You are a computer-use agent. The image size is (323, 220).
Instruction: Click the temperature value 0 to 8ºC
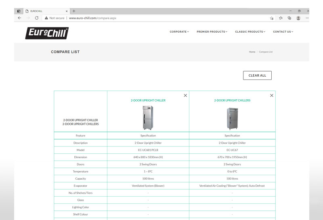[232, 172]
